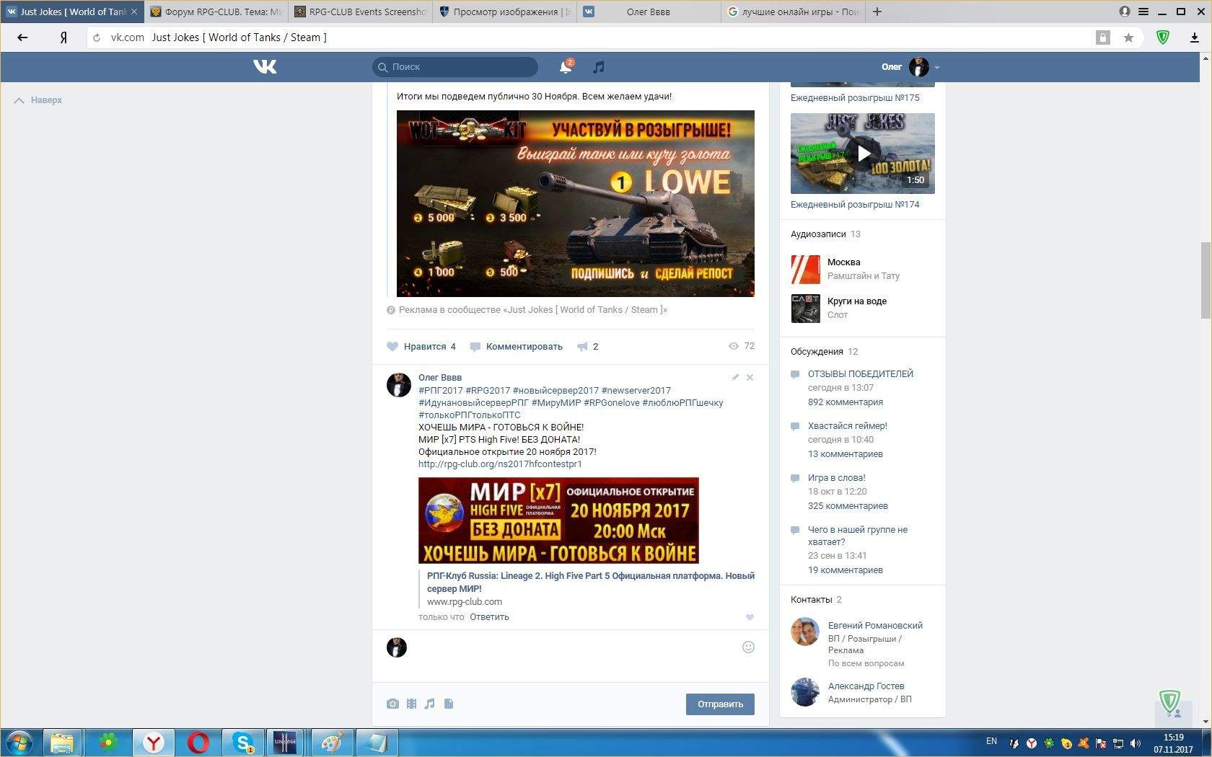This screenshot has width=1212, height=757.
Task: Click the Yandex Я home button
Action: 63,37
